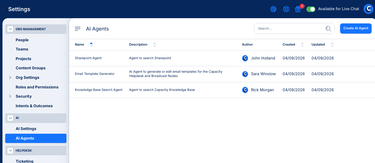Toggle Available for Live Chat switch
The width and height of the screenshot is (375, 163).
[x=311, y=9]
